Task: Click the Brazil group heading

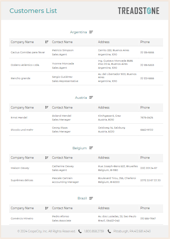Action: coord(82,198)
